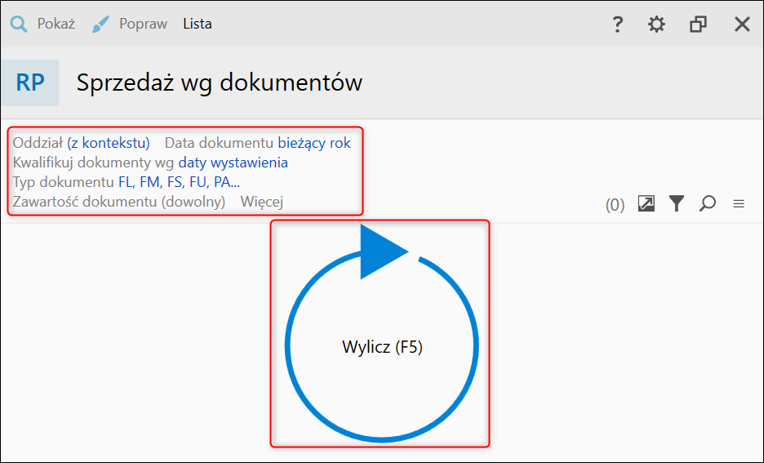The image size is (764, 463).
Task: Open the help question mark icon
Action: point(617,24)
